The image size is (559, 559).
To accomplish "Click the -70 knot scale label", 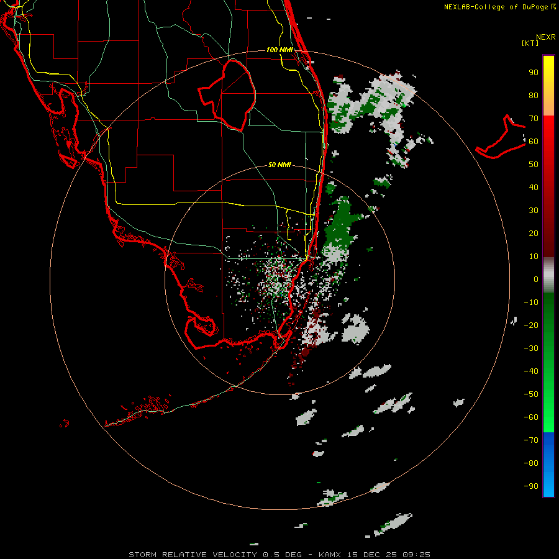I will pos(531,440).
